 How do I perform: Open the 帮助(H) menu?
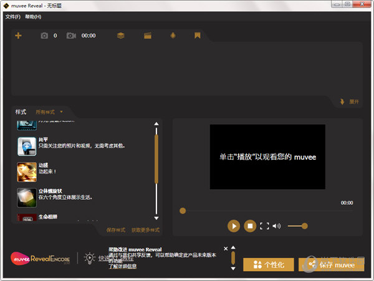[33, 17]
